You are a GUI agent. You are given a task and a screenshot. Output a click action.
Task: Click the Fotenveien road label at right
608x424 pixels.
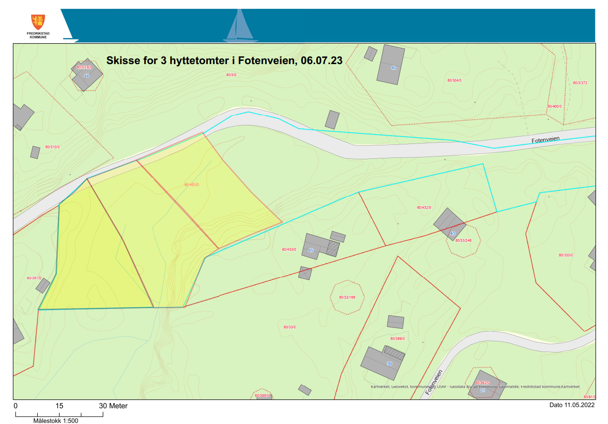point(546,140)
